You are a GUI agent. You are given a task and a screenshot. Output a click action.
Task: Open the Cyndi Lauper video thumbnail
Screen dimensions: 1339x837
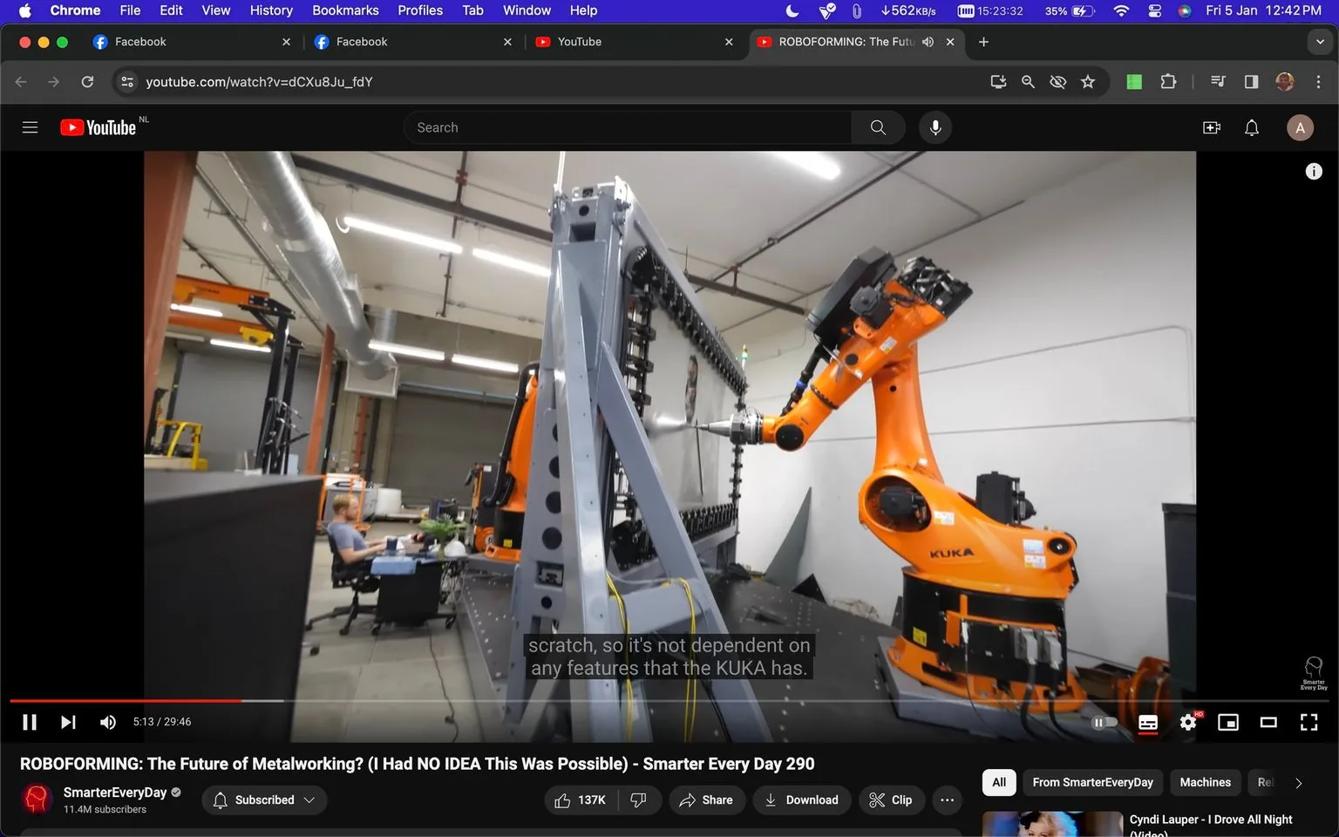1051,824
